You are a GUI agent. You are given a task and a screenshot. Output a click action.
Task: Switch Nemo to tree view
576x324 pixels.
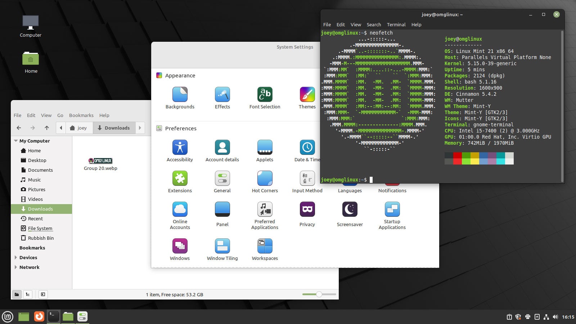pyautogui.click(x=28, y=294)
